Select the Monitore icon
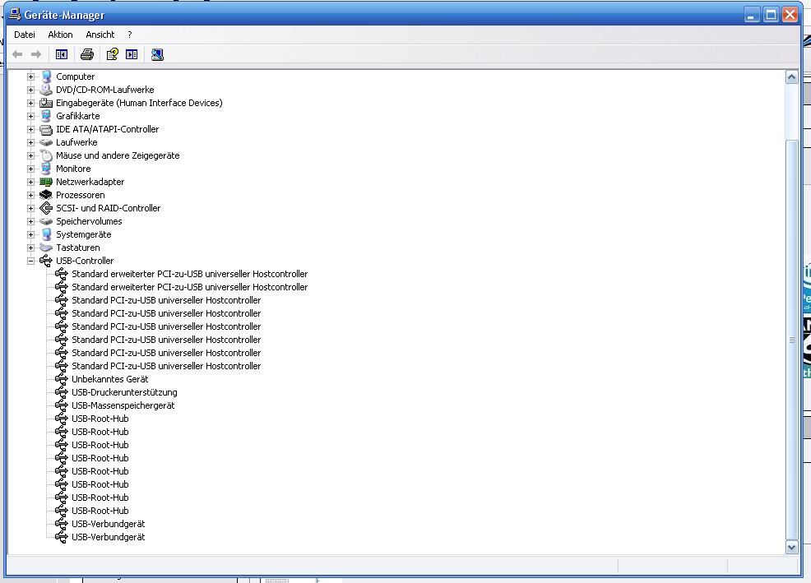Viewport: 811px width, 583px height. pyautogui.click(x=46, y=169)
